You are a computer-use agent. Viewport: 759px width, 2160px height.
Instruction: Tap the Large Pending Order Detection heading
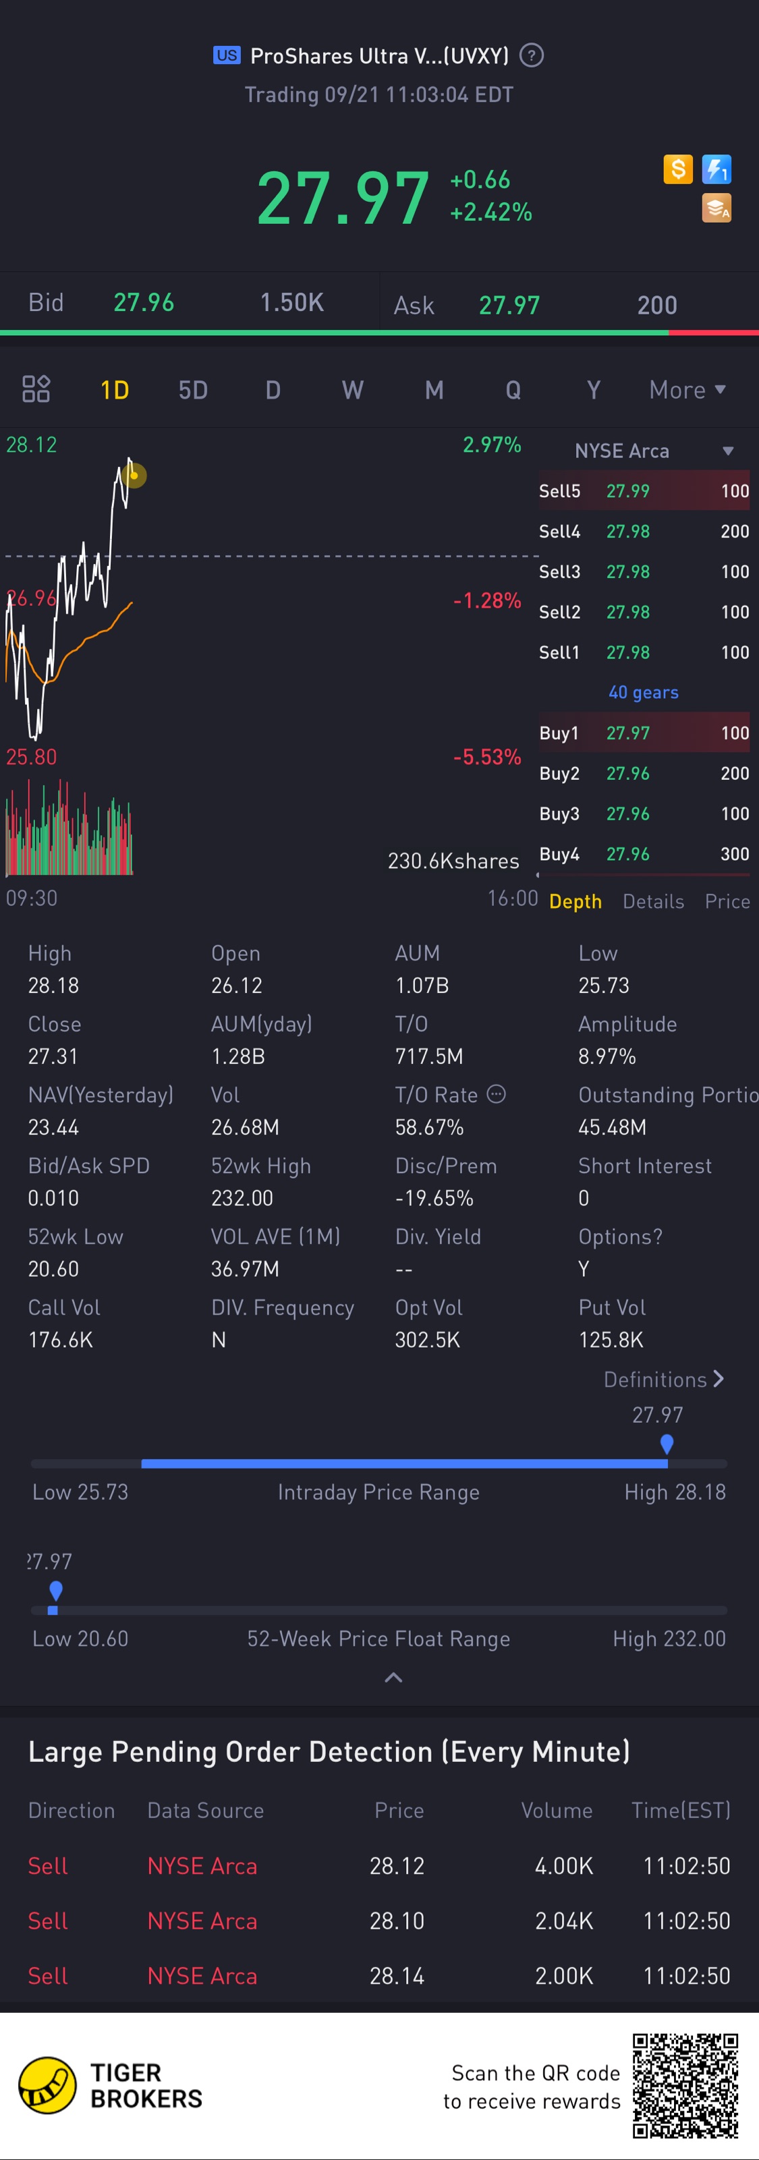329,1752
